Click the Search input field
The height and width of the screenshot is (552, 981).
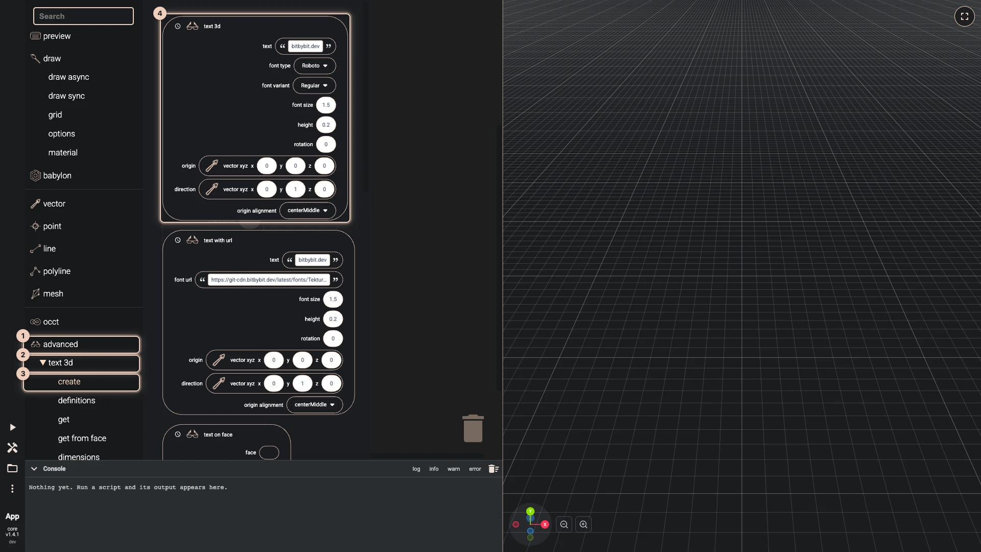tap(83, 16)
